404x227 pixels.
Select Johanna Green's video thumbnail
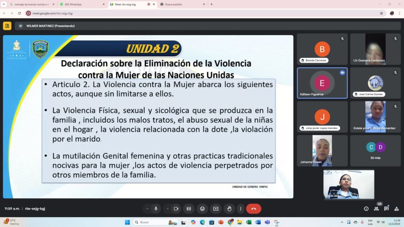click(322, 151)
